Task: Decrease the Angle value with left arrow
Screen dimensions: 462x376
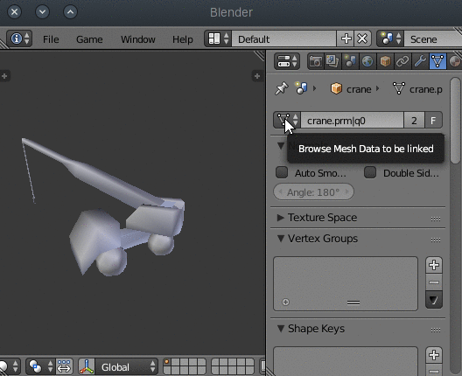Action: click(x=280, y=192)
